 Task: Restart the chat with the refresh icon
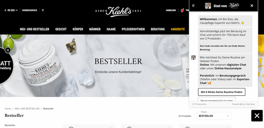193,6
